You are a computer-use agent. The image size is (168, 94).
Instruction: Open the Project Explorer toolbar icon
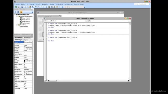[x=52, y=7]
